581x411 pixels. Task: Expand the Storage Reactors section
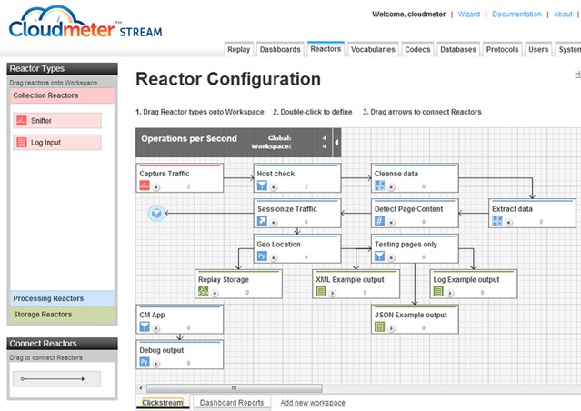coord(62,315)
